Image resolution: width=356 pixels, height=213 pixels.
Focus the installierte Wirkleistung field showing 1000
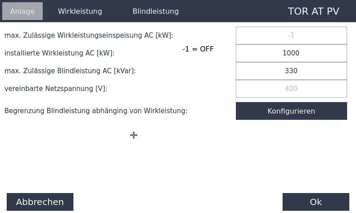click(291, 53)
